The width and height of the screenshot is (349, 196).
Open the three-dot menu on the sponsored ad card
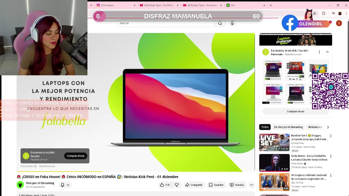[x=319, y=52]
